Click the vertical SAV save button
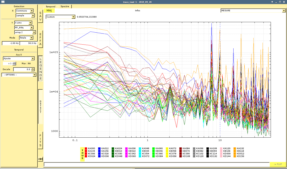The height and width of the screenshot is (169, 287). click(x=40, y=16)
